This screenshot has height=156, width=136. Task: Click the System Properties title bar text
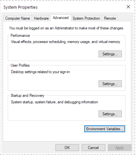[x=21, y=7]
